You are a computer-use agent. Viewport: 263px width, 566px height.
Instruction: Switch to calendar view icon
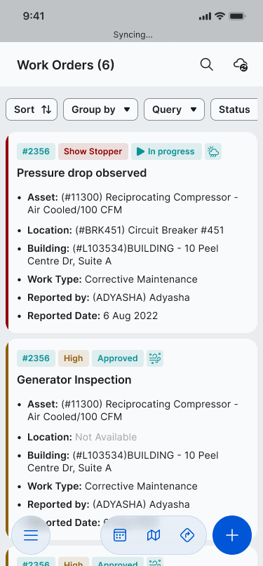tap(120, 535)
